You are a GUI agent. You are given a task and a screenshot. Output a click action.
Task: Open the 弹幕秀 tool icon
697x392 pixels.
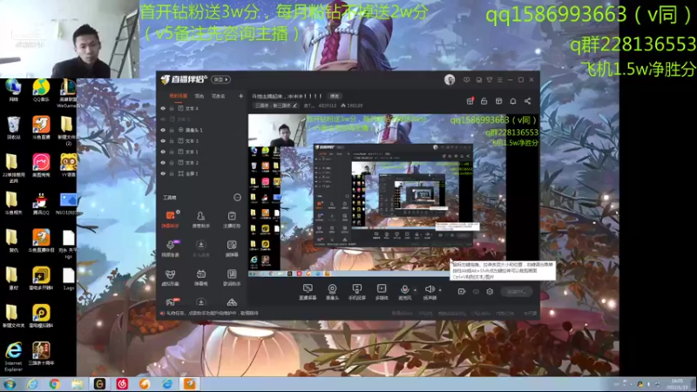click(x=201, y=277)
